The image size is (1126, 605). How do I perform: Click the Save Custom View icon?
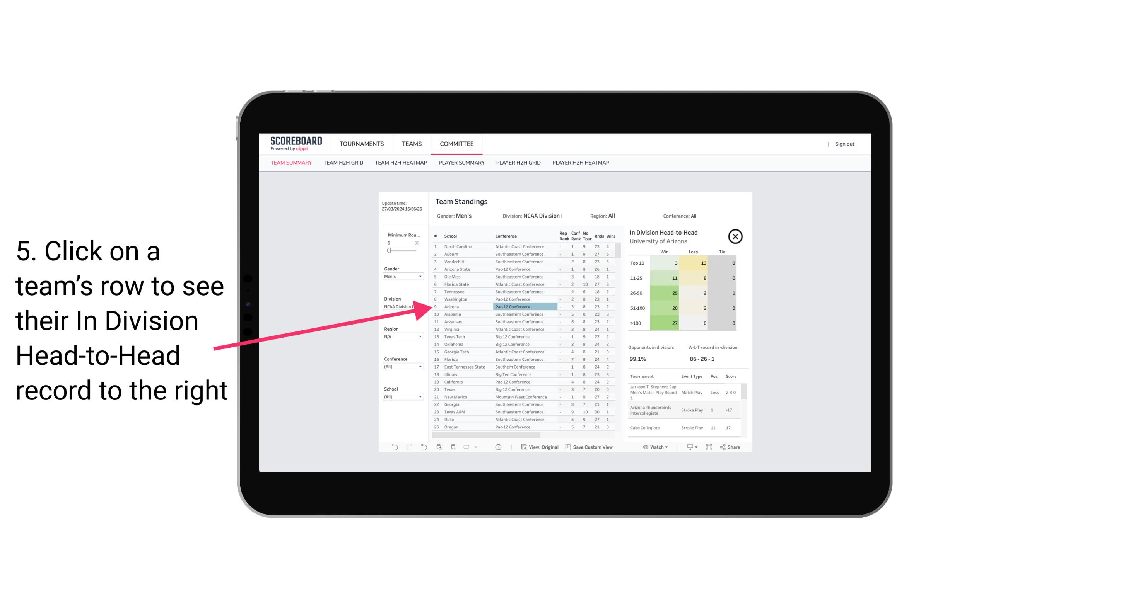(567, 447)
